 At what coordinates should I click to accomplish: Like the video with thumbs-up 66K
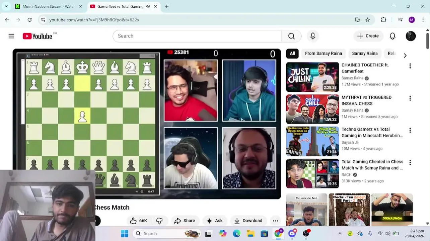click(x=139, y=221)
